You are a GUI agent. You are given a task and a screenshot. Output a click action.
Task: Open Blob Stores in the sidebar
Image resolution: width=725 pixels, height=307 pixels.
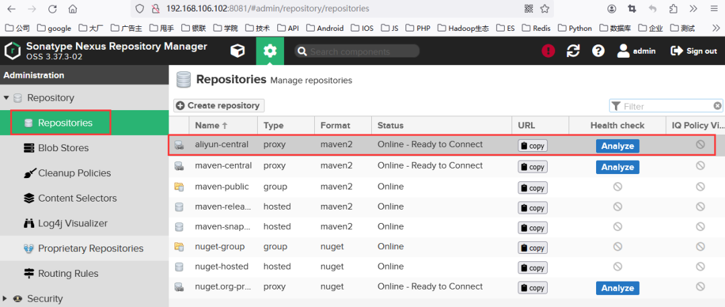point(63,148)
